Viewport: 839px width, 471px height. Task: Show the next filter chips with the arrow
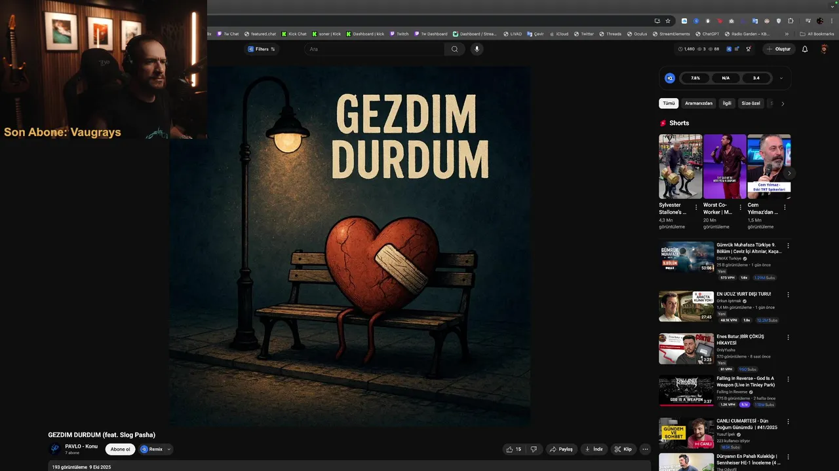783,103
